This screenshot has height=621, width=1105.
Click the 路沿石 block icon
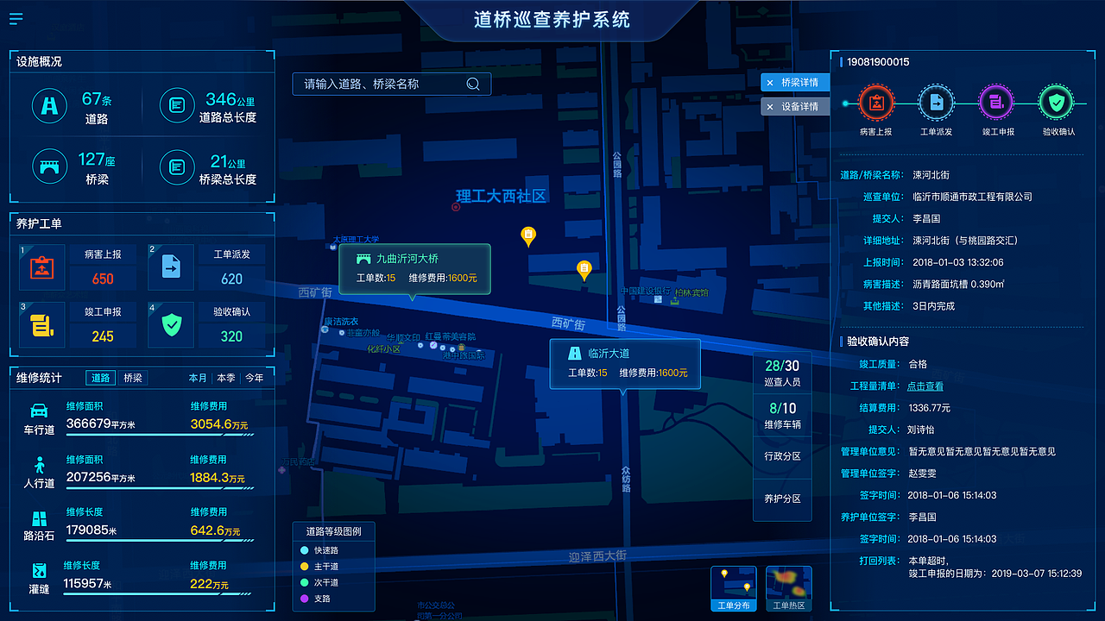[x=39, y=518]
